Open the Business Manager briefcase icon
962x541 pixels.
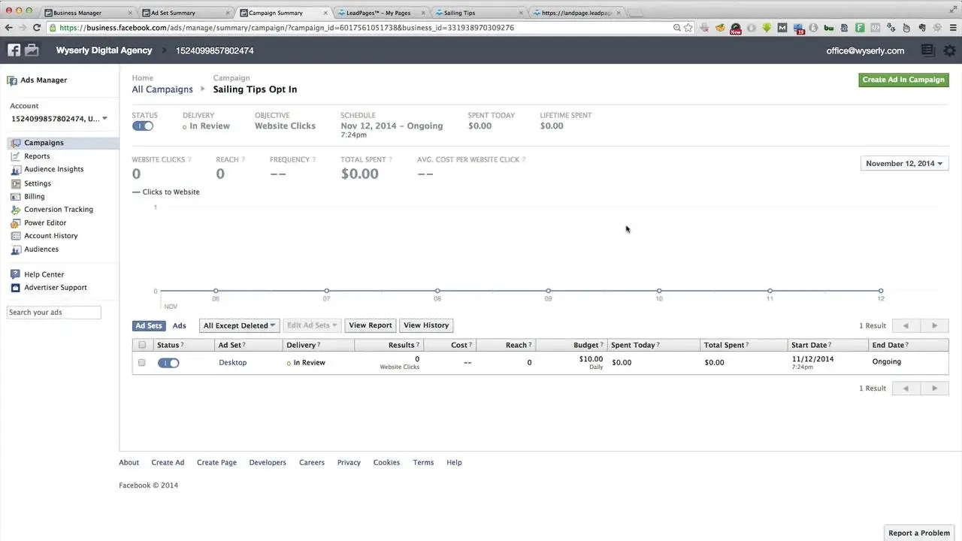coord(32,50)
